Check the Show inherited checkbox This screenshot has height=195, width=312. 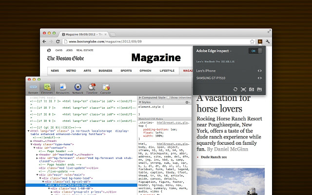[x=168, y=97]
